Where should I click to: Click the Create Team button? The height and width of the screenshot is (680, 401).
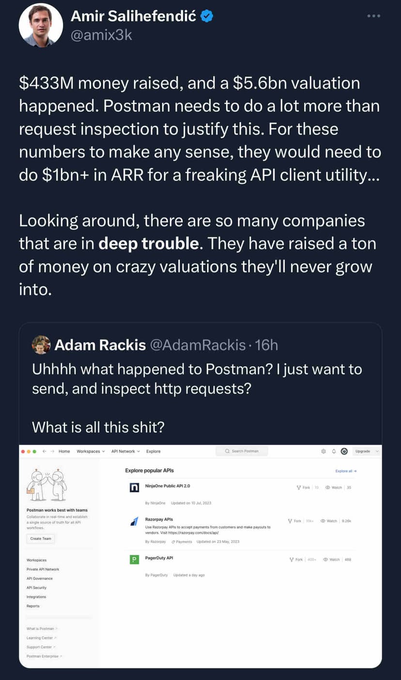(x=40, y=538)
